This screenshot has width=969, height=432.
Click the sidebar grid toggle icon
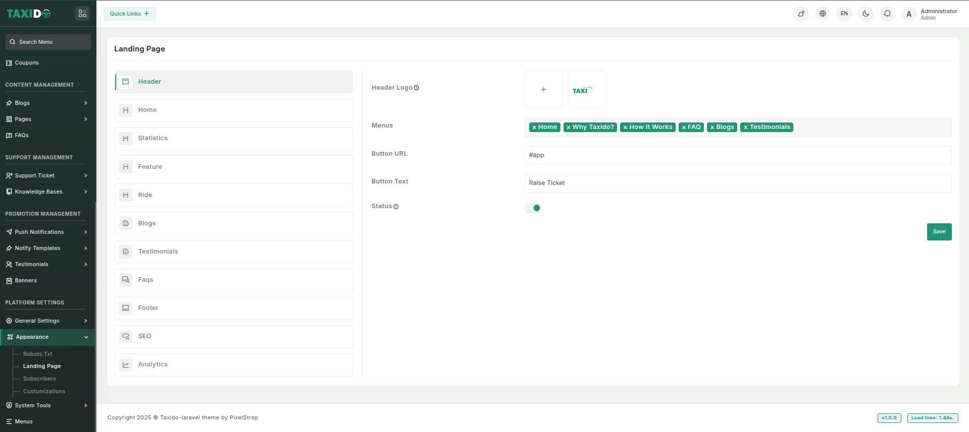pyautogui.click(x=82, y=14)
